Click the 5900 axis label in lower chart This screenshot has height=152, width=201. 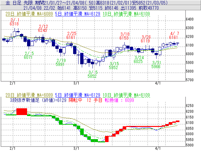click(190, 145)
